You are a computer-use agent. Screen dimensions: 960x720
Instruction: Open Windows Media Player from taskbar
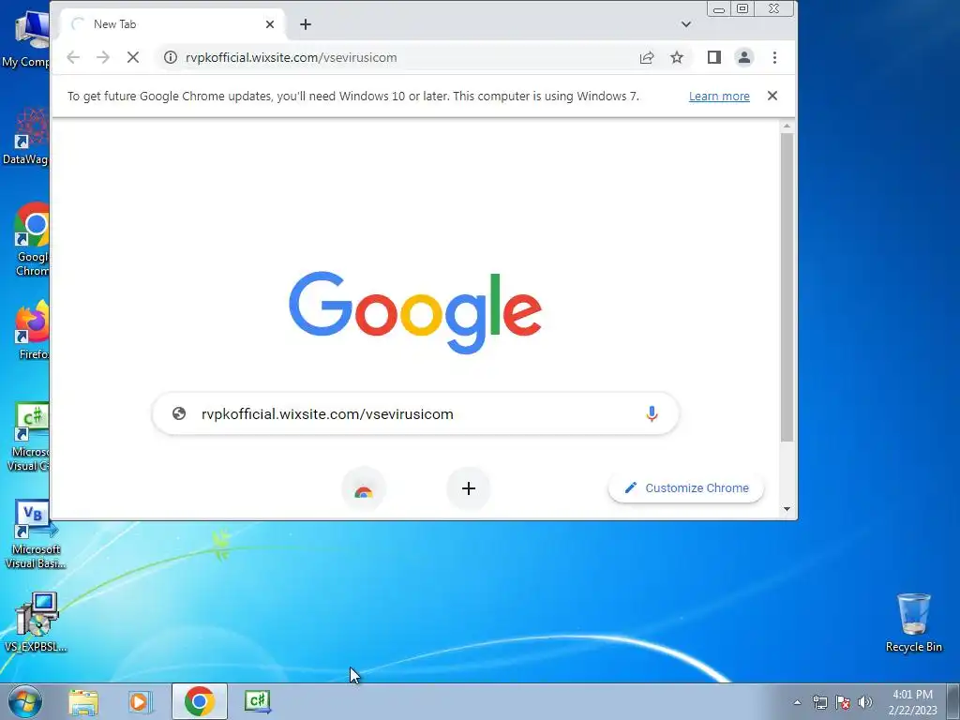[x=141, y=701]
